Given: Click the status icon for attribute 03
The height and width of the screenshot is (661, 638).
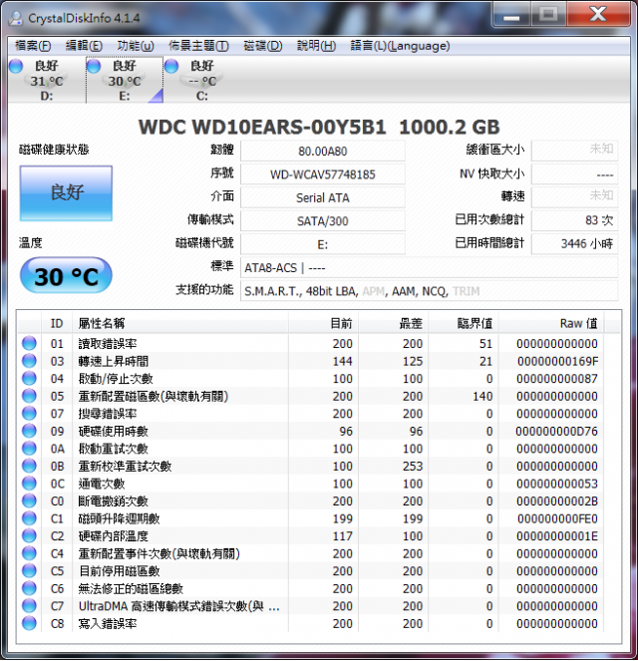Looking at the screenshot, I should (29, 361).
